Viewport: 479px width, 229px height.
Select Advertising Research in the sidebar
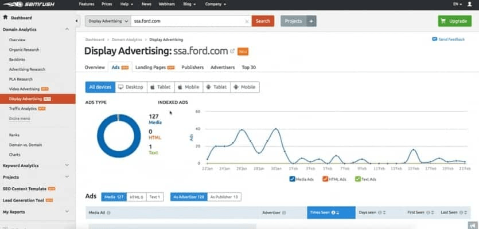click(x=27, y=69)
